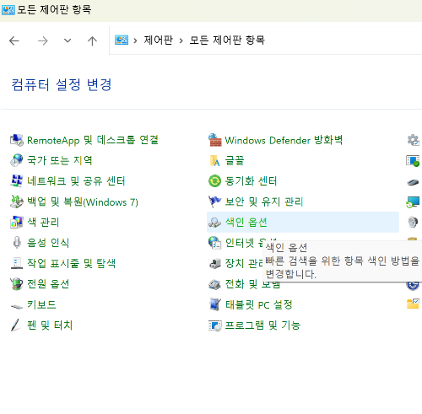Click the 작업 표시줄 및 탐색 icon
The width and height of the screenshot is (422, 414).
pyautogui.click(x=17, y=263)
